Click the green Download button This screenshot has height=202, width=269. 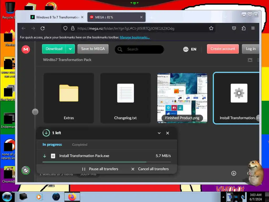(x=54, y=49)
